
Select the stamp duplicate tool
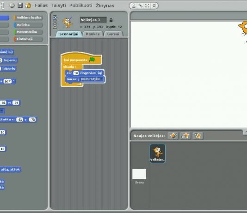click(134, 6)
